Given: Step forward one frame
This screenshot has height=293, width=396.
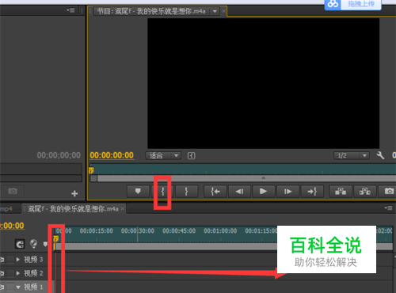Looking at the screenshot, I should pos(287,191).
